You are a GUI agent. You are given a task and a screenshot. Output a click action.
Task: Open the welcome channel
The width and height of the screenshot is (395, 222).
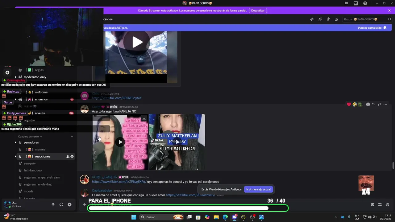45,92
